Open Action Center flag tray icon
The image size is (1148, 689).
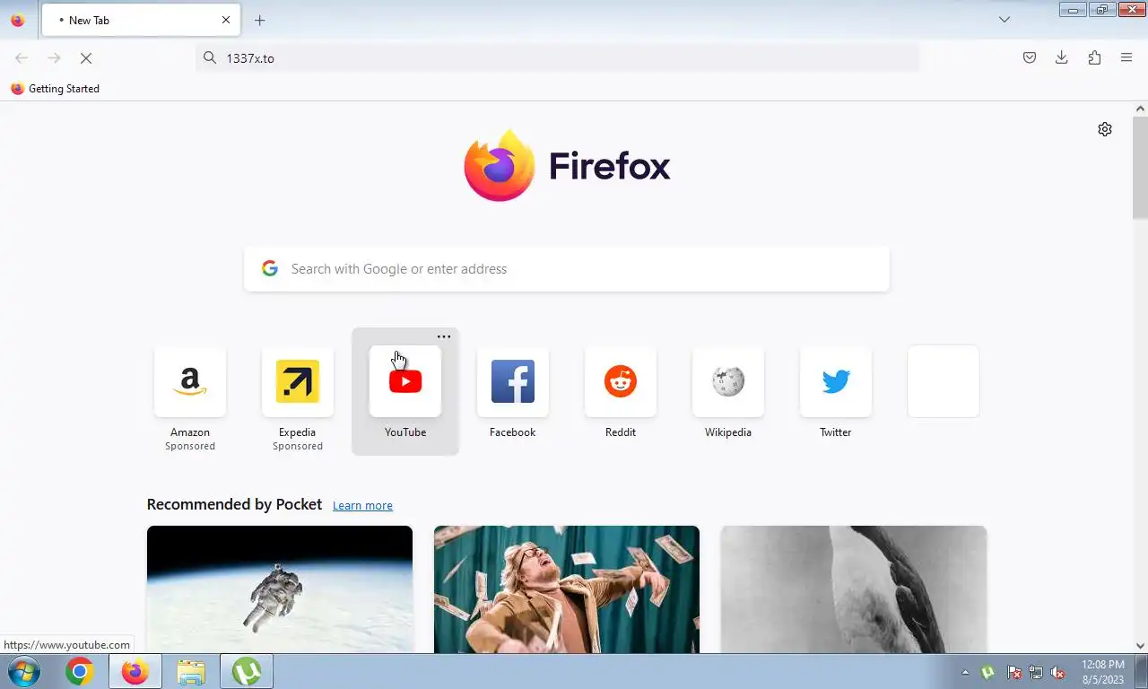pos(1013,672)
